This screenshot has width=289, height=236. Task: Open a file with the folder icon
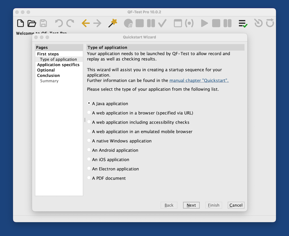(x=32, y=23)
